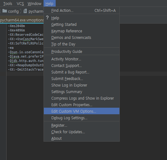Choose Getting Started from Help menu
167x160 pixels.
(81, 25)
